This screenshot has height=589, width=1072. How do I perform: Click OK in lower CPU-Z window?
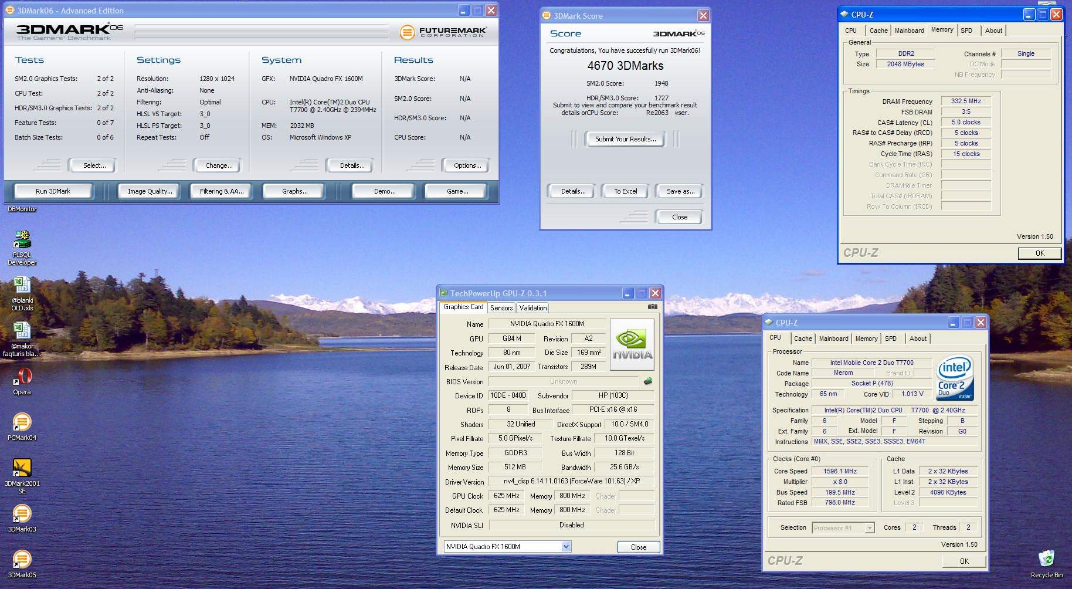964,561
